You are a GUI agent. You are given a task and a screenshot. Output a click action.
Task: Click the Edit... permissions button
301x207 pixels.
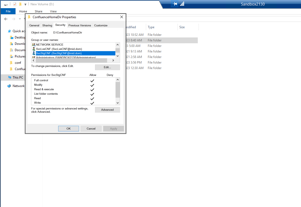click(x=107, y=67)
